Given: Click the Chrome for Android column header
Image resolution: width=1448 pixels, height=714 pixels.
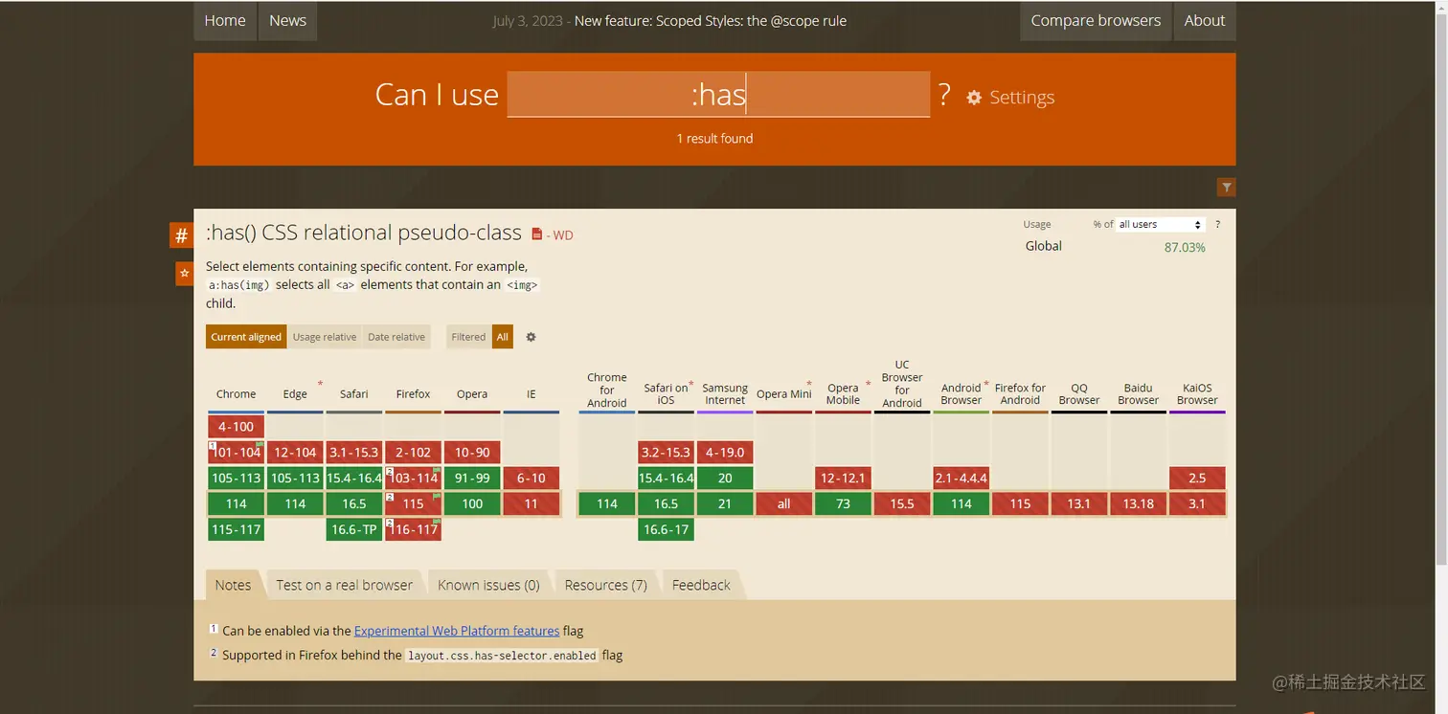Looking at the screenshot, I should pos(607,390).
